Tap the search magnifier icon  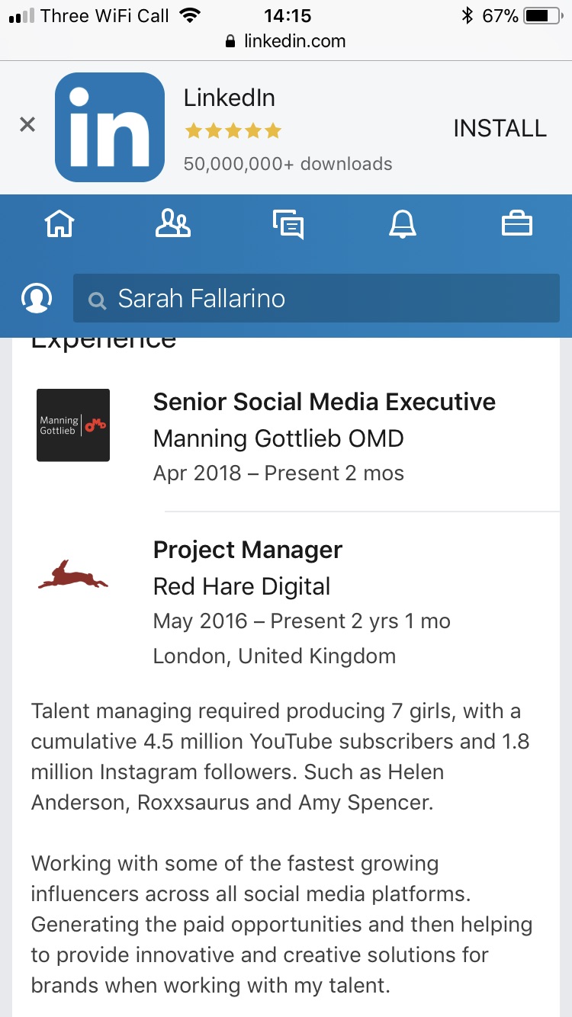tap(97, 300)
